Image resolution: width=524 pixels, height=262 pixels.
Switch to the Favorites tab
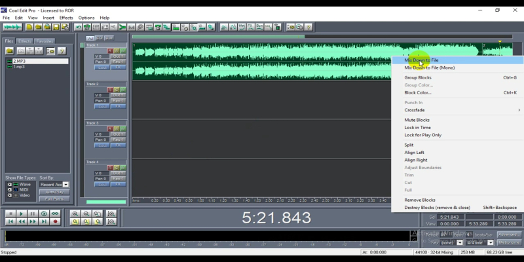(45, 41)
